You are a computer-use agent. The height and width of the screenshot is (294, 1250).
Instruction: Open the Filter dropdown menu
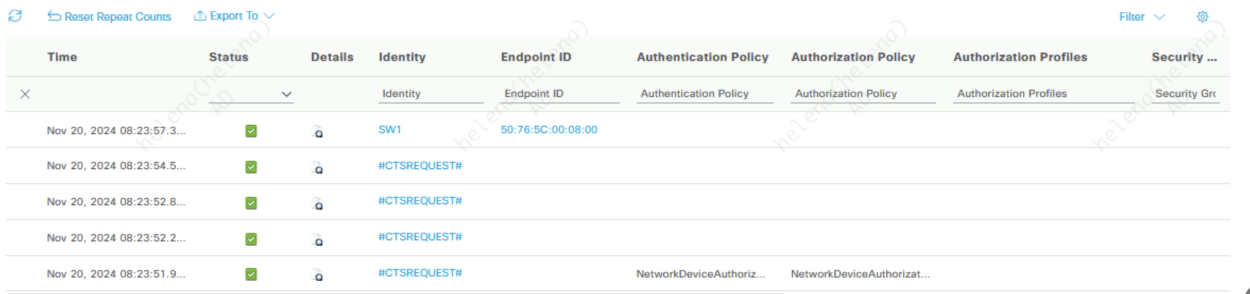(1141, 16)
